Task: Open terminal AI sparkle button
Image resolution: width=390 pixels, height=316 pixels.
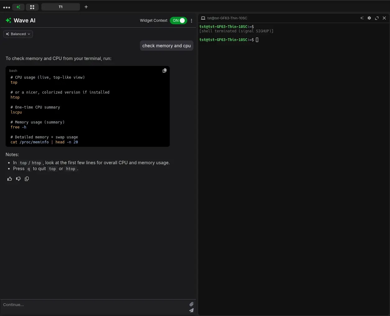Action: click(362, 18)
